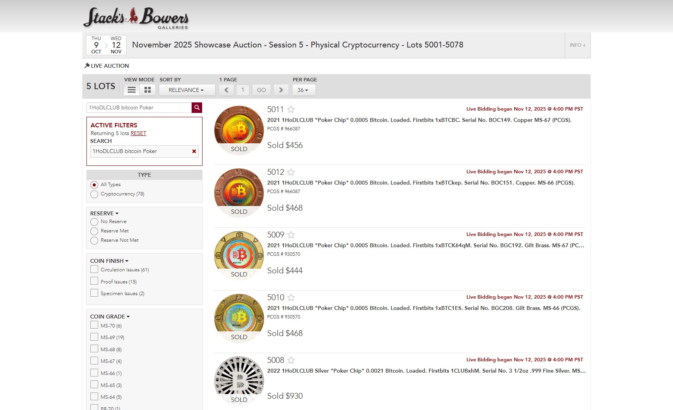Click the previous page arrow

click(226, 90)
